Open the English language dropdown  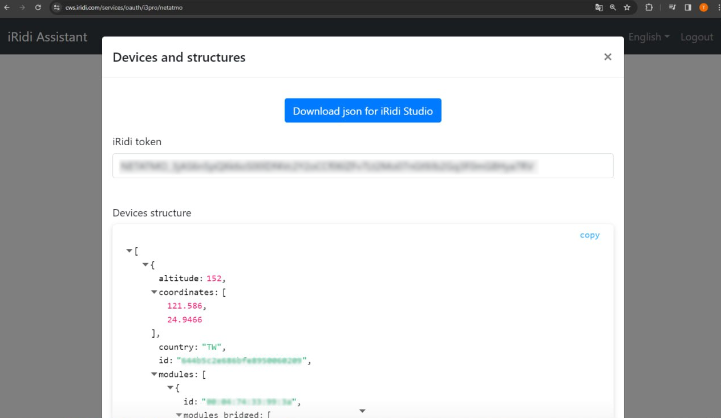[649, 37]
